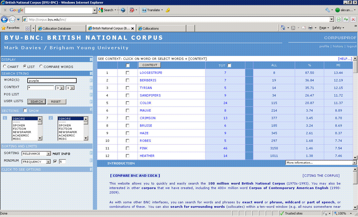
Task: Open the Google search box dropdown arrow
Action: (x=95, y=10)
